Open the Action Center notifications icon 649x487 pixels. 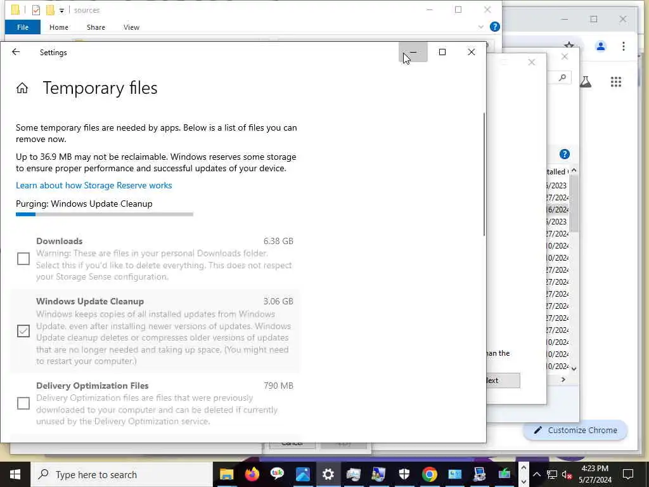pyautogui.click(x=628, y=474)
